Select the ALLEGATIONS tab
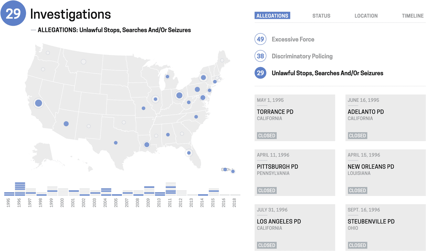This screenshot has width=426, height=251. click(x=272, y=16)
